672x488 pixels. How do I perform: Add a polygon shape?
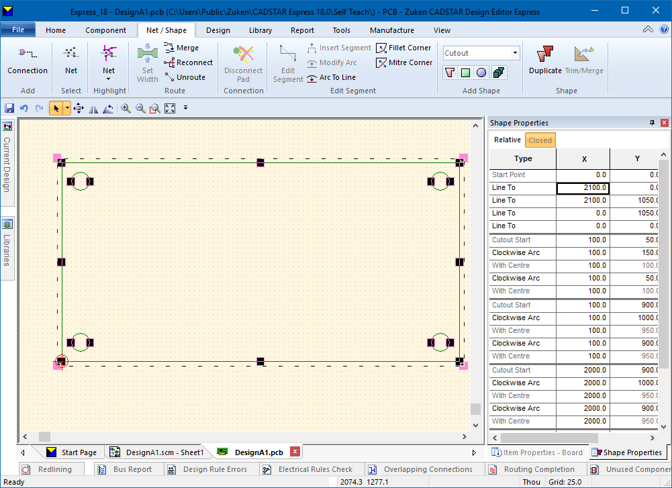tap(450, 72)
